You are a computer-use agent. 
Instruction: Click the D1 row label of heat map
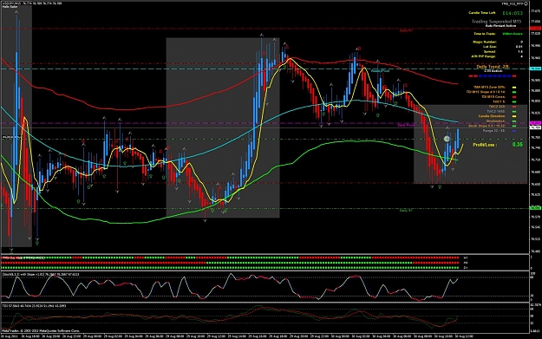pyautogui.click(x=466, y=267)
